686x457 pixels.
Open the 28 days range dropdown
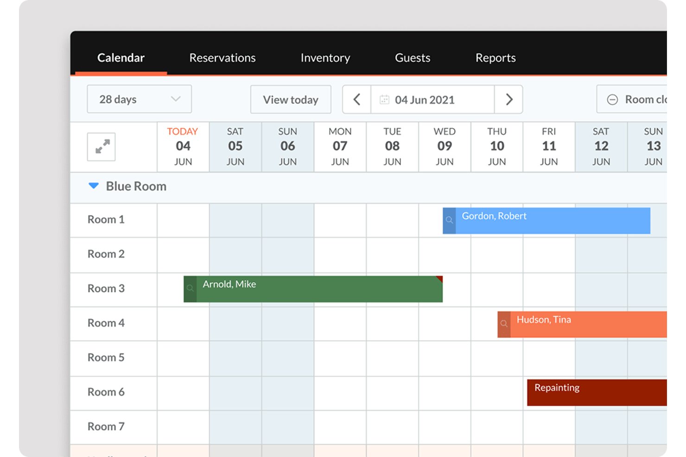(x=140, y=99)
